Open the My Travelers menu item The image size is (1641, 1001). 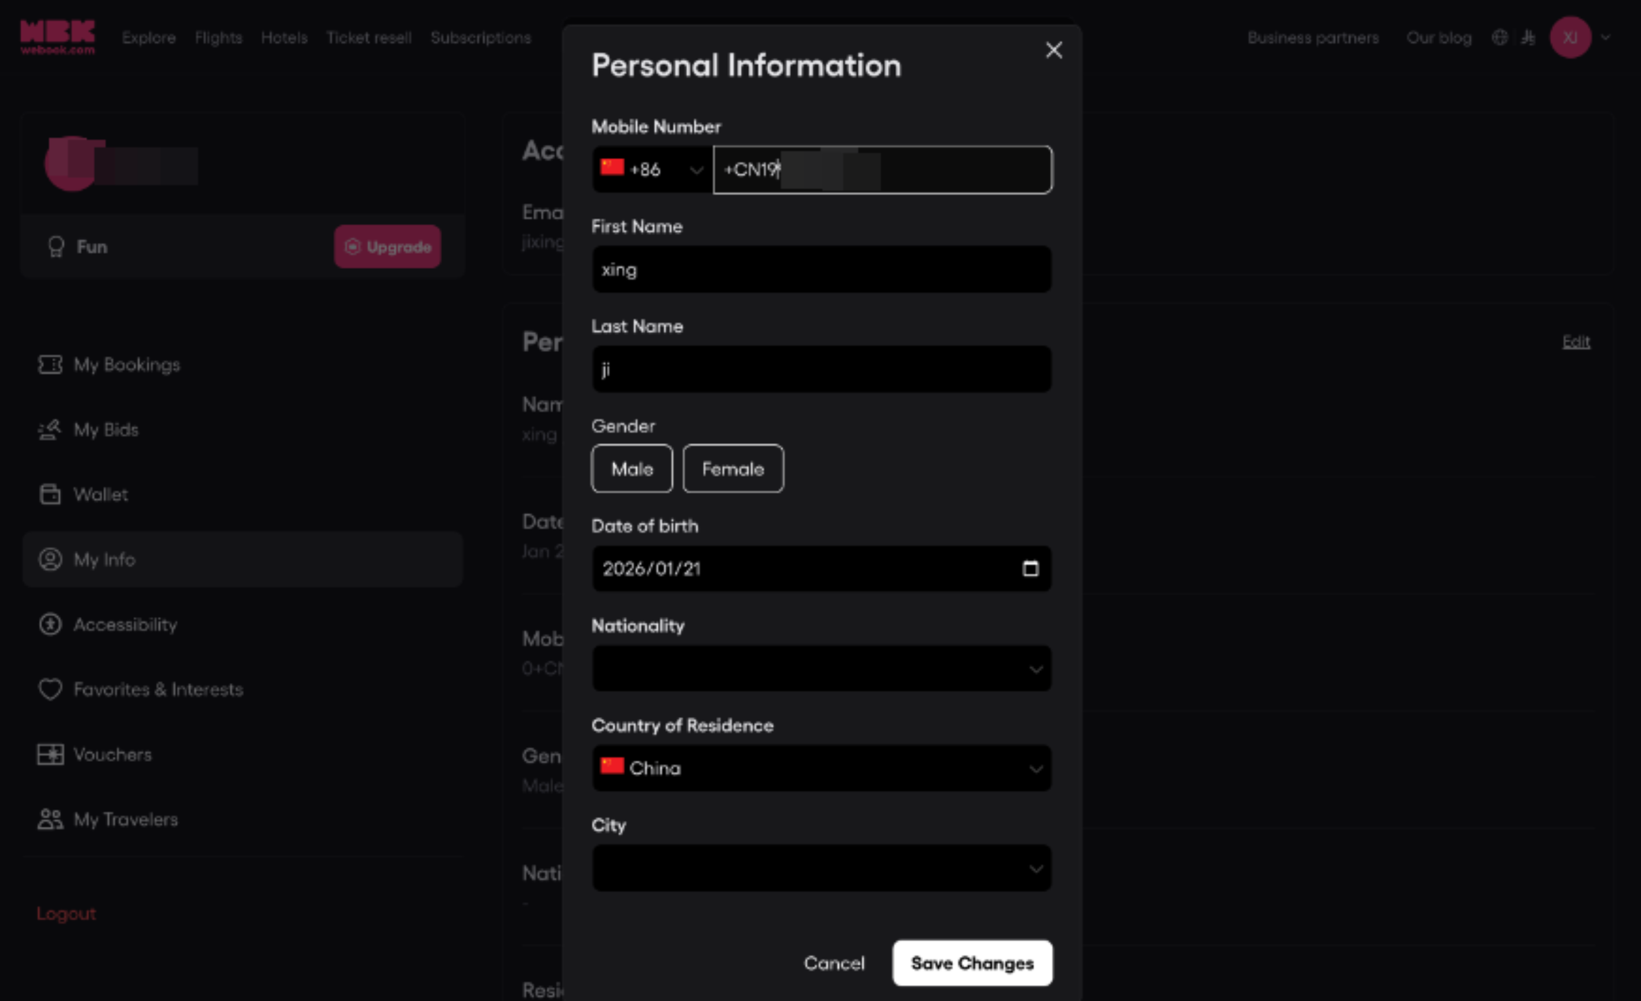coord(125,819)
